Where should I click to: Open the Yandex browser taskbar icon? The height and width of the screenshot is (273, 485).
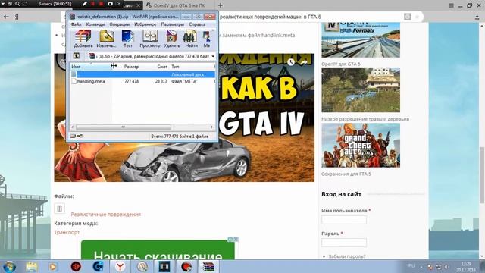tap(120, 266)
